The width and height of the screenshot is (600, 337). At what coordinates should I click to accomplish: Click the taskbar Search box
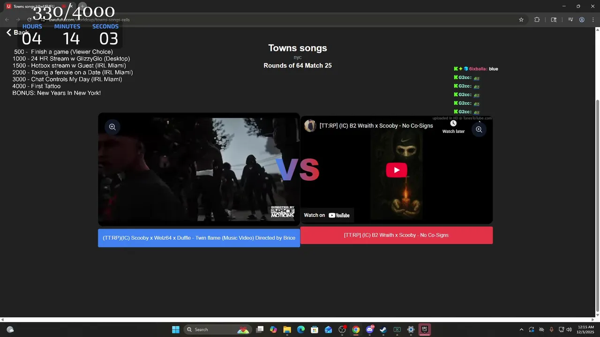pyautogui.click(x=217, y=330)
